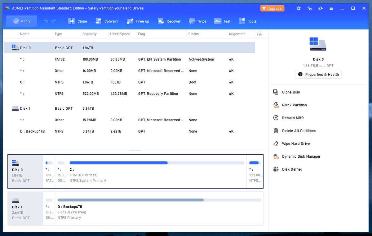Select the 15.98MB Microsoft Reserved partition row
Screen dimensions: 372x236
click(x=130, y=120)
